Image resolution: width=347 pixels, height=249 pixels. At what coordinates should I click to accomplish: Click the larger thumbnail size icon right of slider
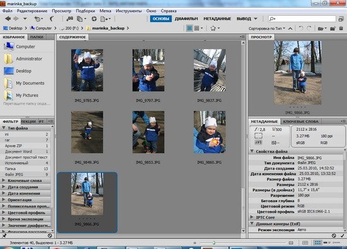tap(291, 243)
